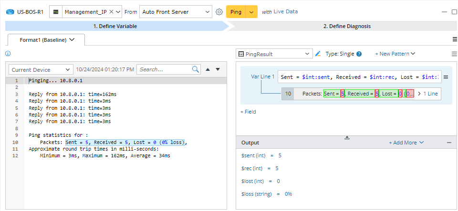Click the + Field link
The width and height of the screenshot is (458, 211).
coord(248,112)
